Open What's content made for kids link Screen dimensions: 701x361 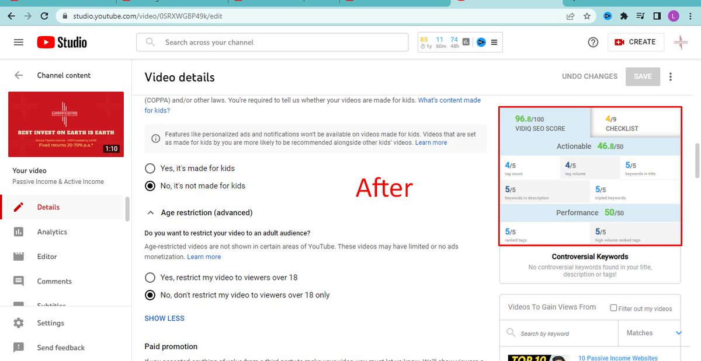pos(313,105)
